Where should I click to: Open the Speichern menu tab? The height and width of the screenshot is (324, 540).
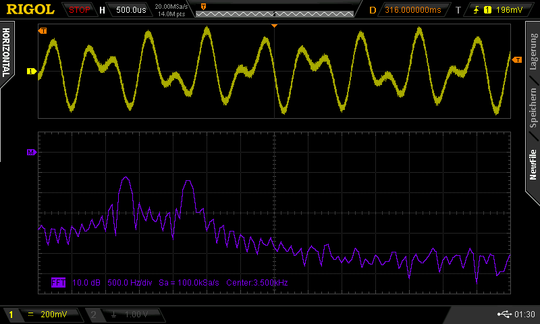tap(533, 107)
